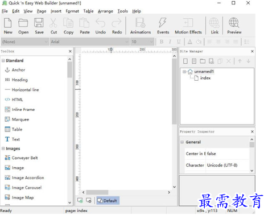Screen dimensions: 268x219
Task: Click the highlight fill color button
Action: (x=199, y=42)
